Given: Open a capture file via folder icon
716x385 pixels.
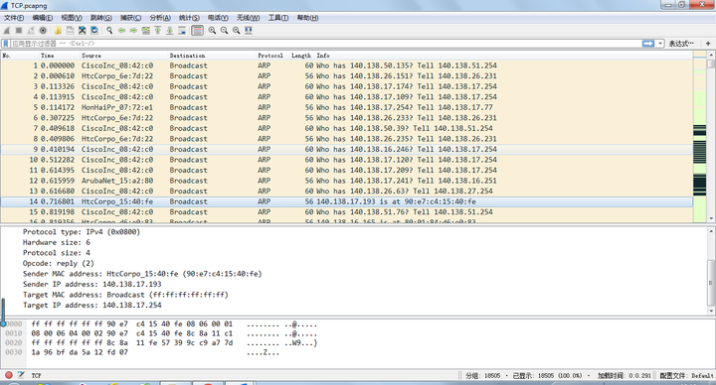Looking at the screenshot, I should (58, 31).
